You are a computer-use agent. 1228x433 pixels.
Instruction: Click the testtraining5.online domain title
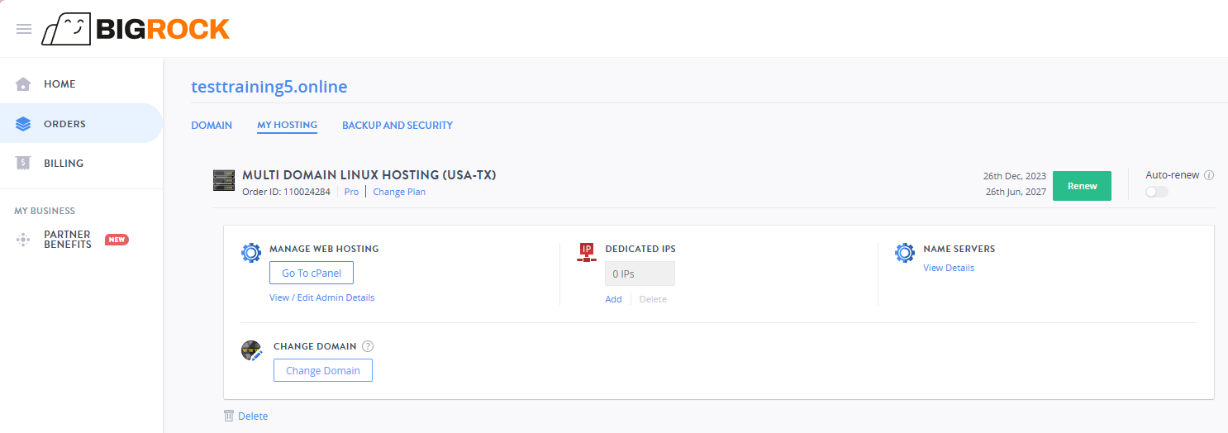click(x=269, y=87)
